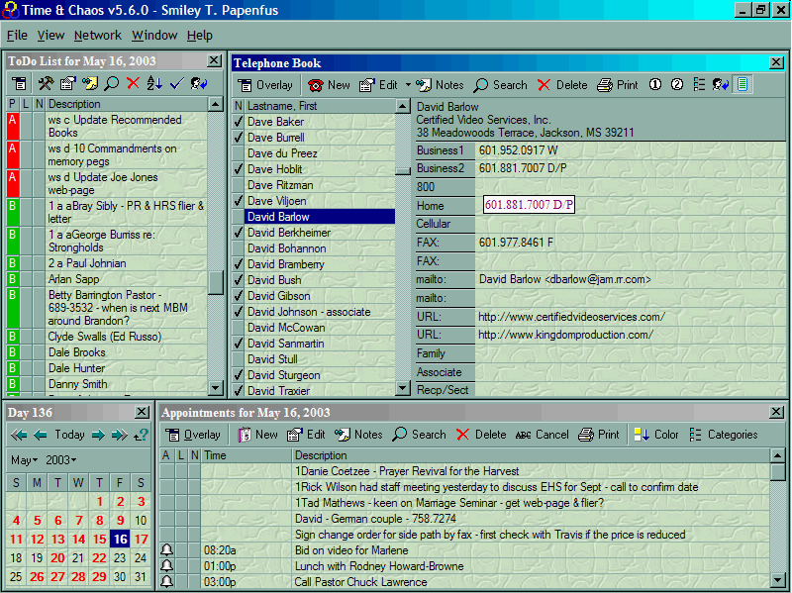792x593 pixels.
Task: Open the Help menu
Action: click(200, 36)
